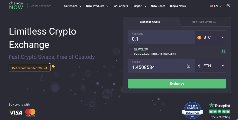
Task: Click the Limitless Crypto Exchange heading
Action: coord(42,38)
